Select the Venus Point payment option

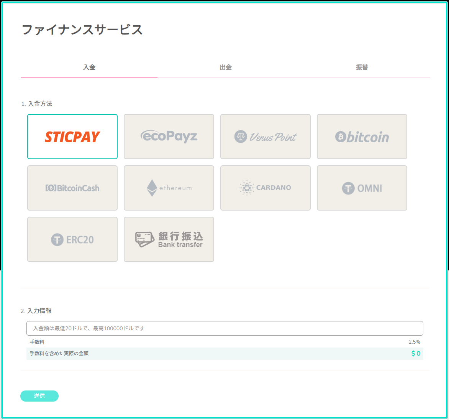click(265, 137)
